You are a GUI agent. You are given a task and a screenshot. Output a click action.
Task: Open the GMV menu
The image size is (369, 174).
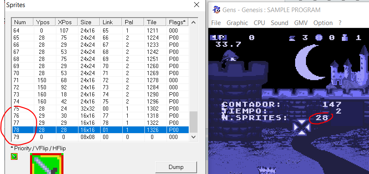[x=301, y=23]
